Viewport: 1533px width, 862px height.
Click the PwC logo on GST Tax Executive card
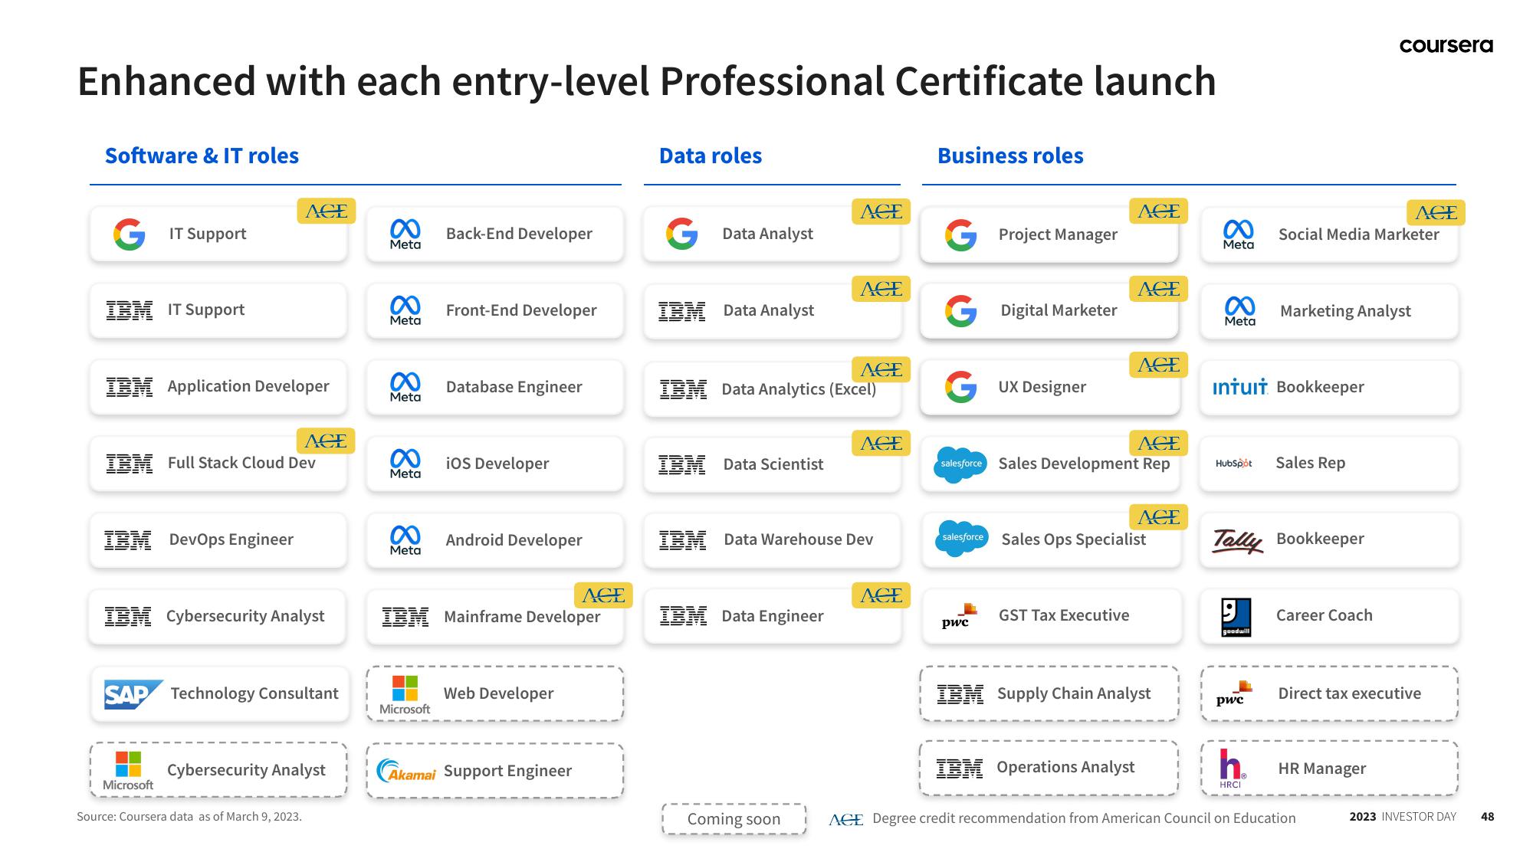point(959,616)
